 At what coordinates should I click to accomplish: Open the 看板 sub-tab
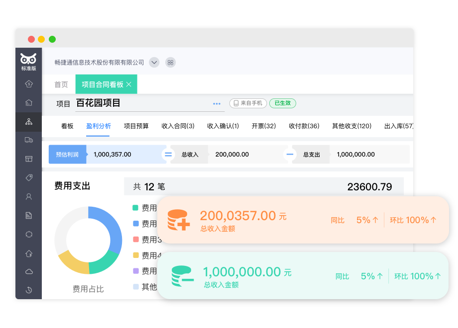(67, 126)
